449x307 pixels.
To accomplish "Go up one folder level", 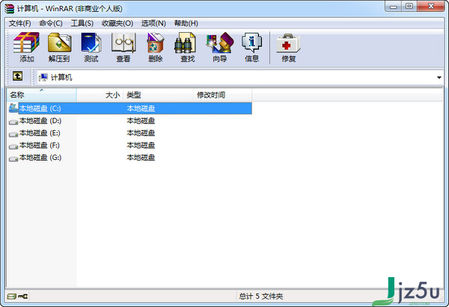I will (x=17, y=76).
